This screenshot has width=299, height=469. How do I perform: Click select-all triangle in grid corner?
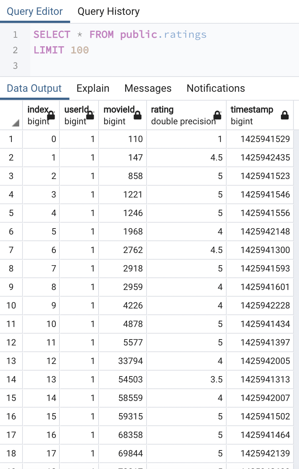15,122
